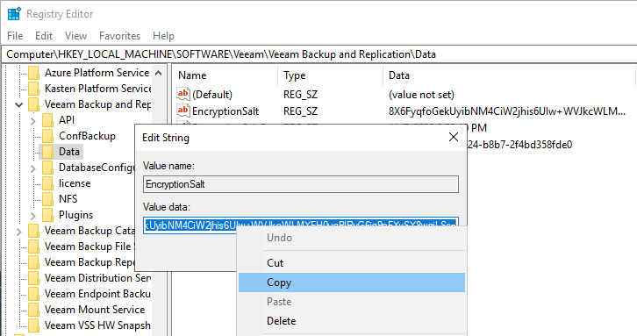Click the Azure Platform Service tree label
This screenshot has height=336, width=637.
click(97, 73)
